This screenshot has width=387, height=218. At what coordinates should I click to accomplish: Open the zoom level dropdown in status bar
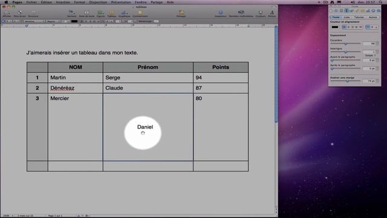coord(8,216)
